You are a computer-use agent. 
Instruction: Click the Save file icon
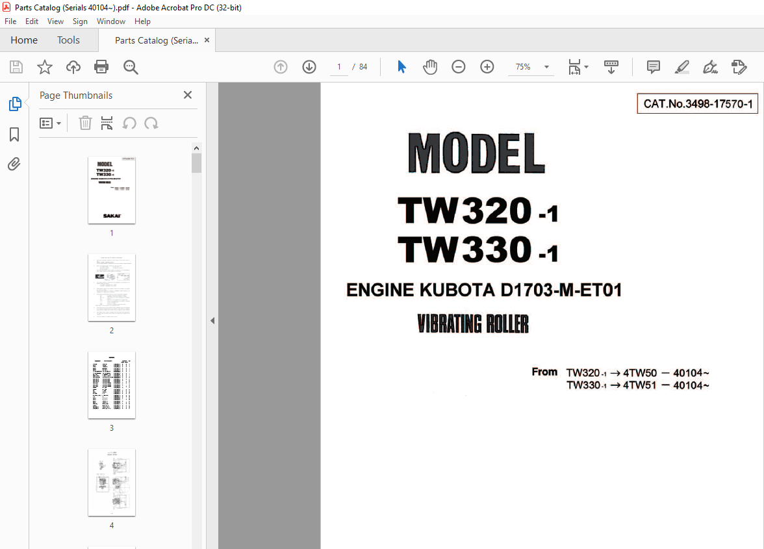point(16,67)
